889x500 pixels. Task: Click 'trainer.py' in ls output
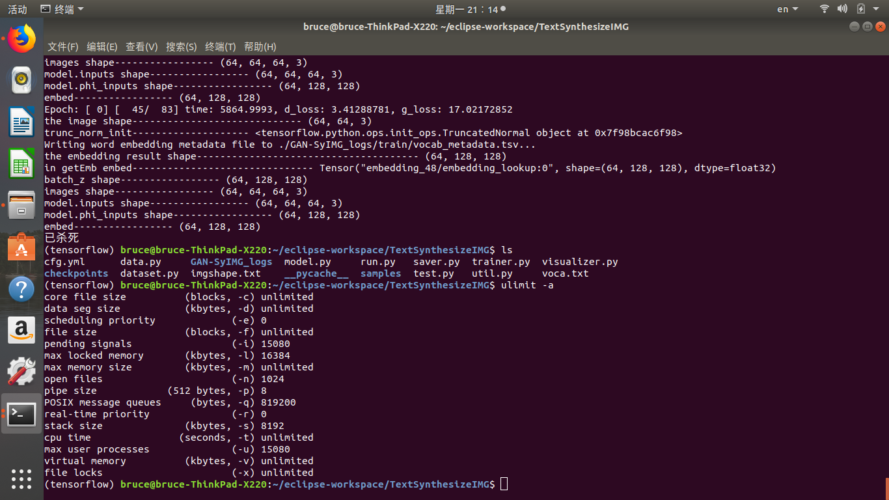[x=501, y=262]
